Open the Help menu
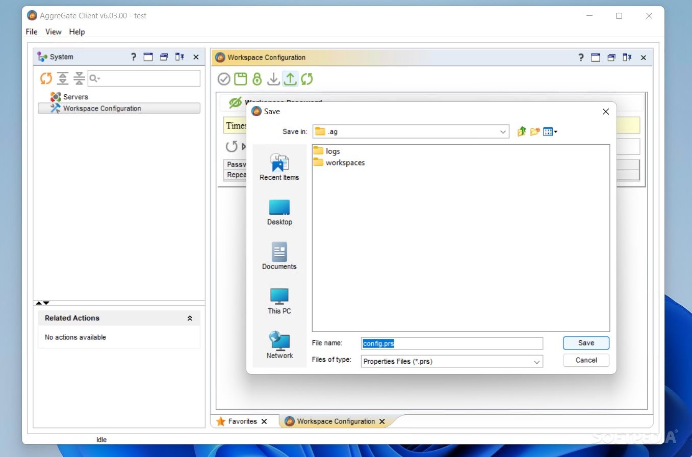The width and height of the screenshot is (692, 457). click(77, 32)
